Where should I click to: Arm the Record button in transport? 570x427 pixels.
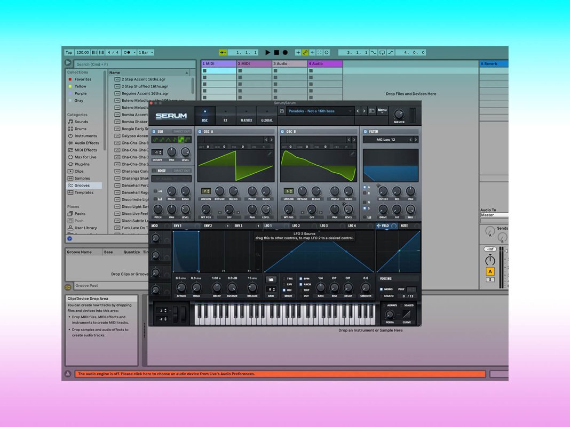tap(286, 52)
